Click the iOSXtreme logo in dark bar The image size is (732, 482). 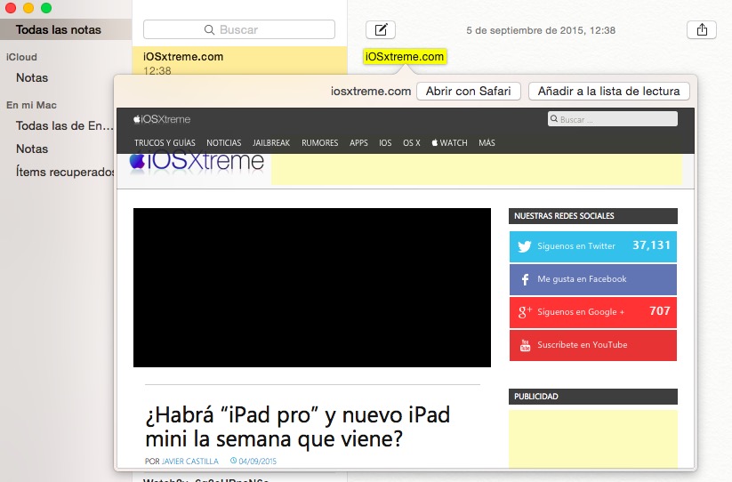tap(162, 119)
